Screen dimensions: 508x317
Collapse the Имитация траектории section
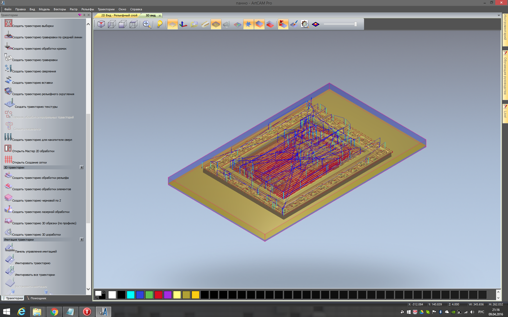tap(81, 239)
